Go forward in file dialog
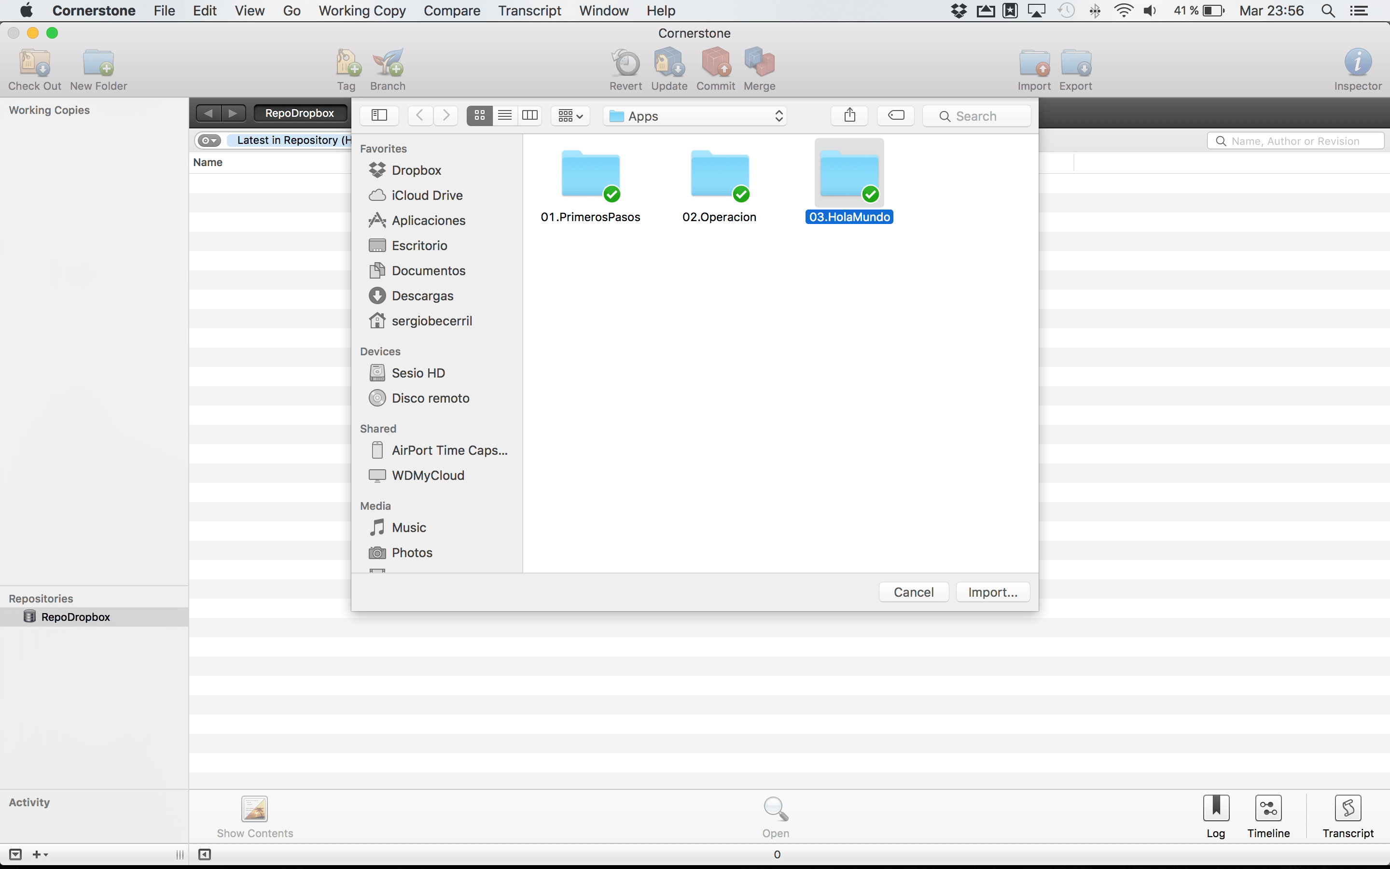Screen dimensions: 1390x869 446,115
